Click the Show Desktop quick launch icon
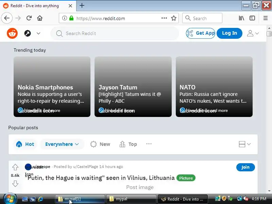 pyautogui.click(x=24, y=199)
